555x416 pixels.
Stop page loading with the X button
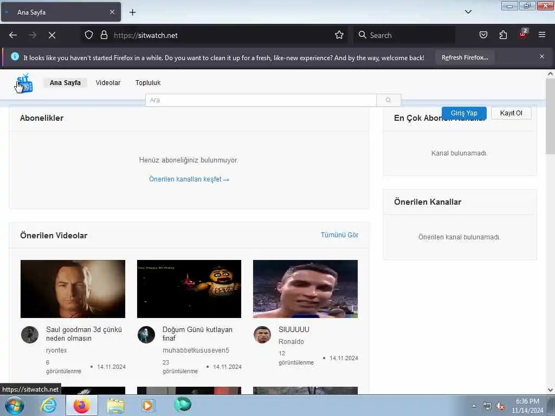[x=52, y=35]
